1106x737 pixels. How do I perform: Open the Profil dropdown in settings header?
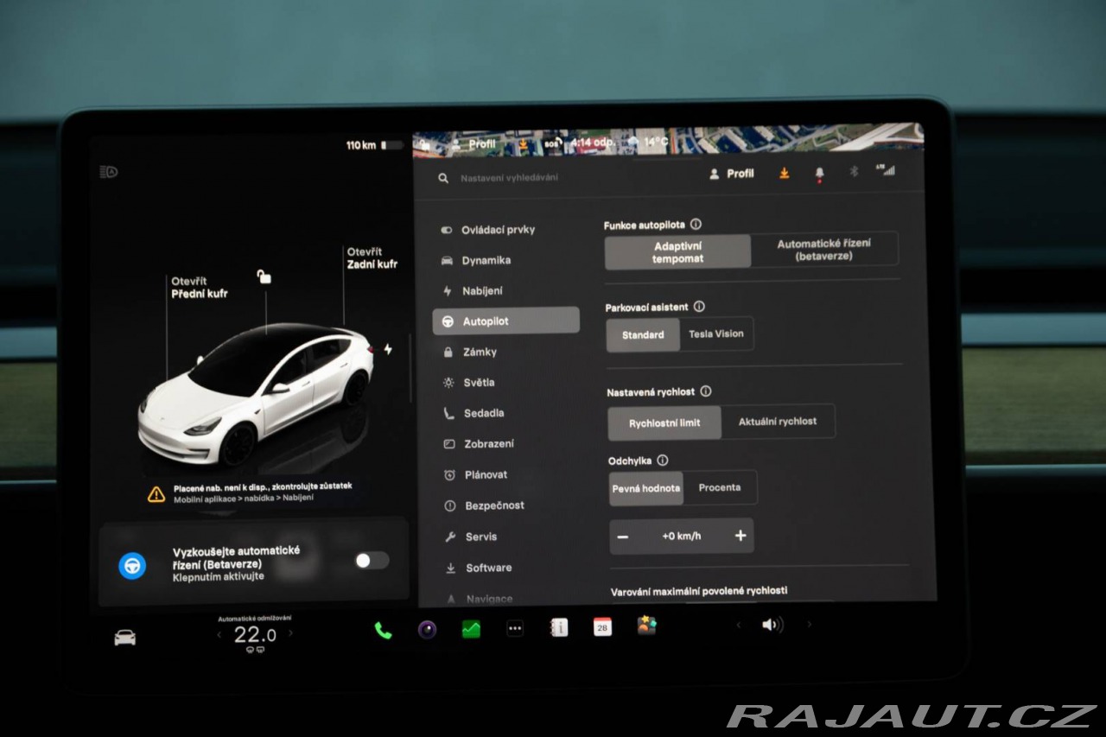(731, 174)
